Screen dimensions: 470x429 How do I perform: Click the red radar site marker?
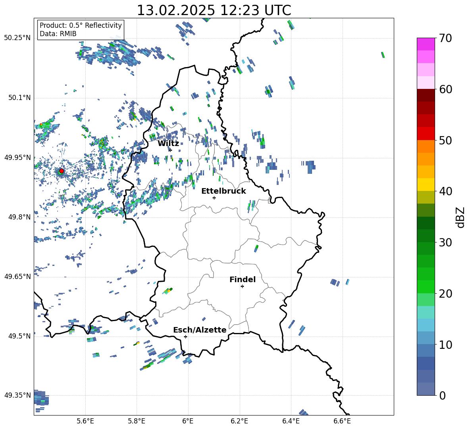point(61,171)
